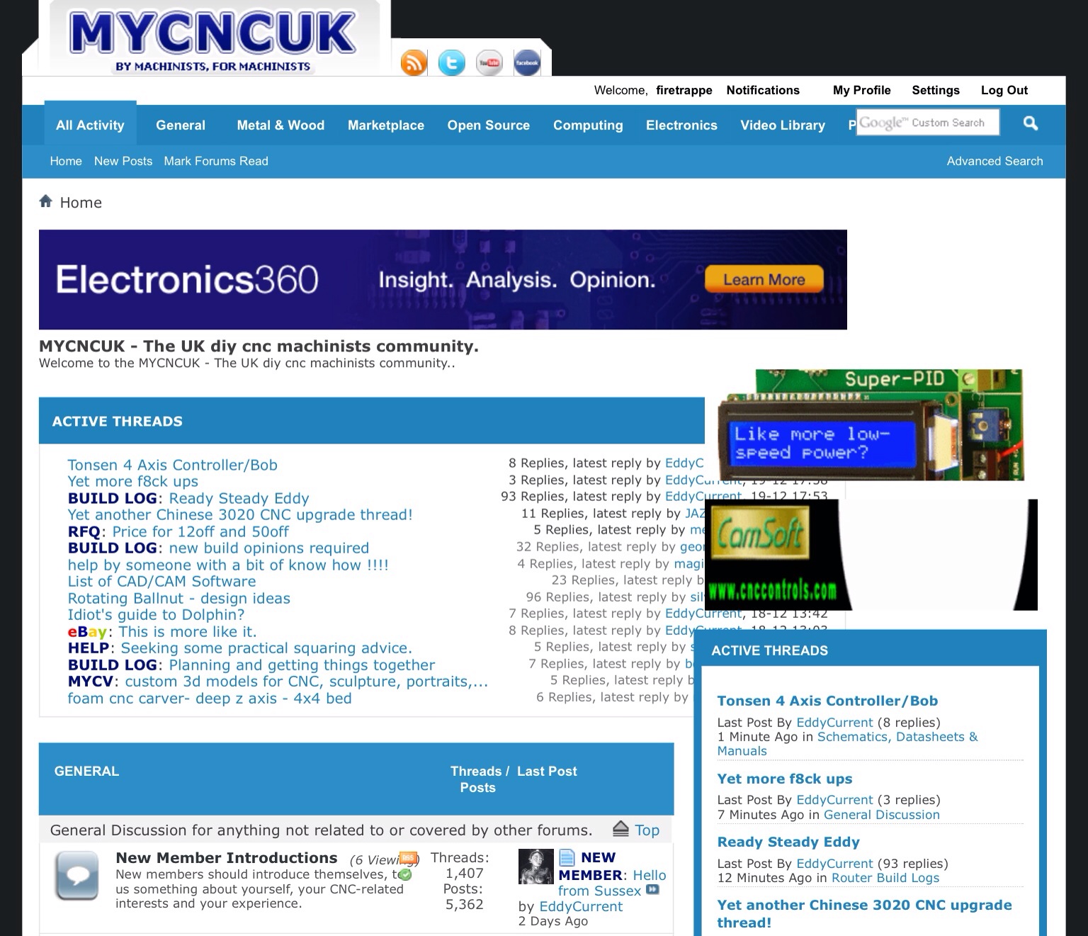Open the Notifications menu
The image size is (1088, 936).
pyautogui.click(x=763, y=90)
